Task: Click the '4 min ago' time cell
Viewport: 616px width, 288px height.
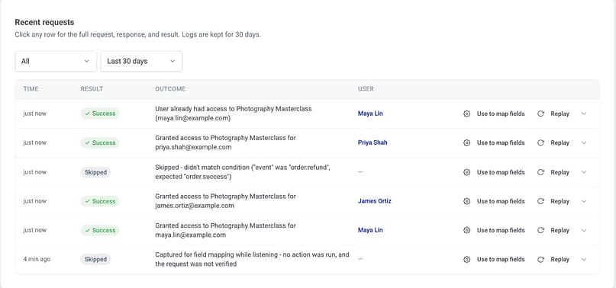Action: 37,259
